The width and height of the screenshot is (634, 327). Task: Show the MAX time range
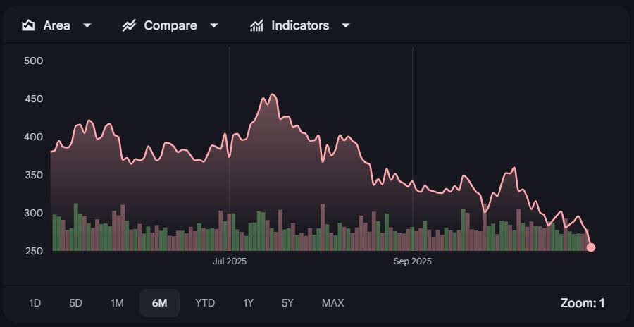point(332,303)
